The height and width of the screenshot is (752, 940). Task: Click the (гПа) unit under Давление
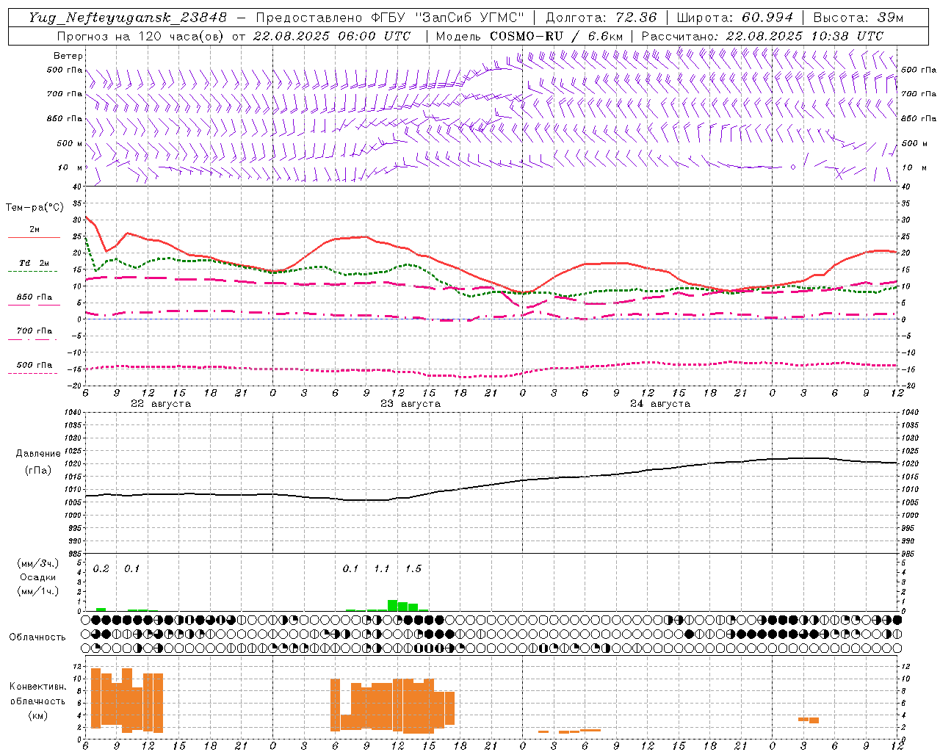(37, 471)
